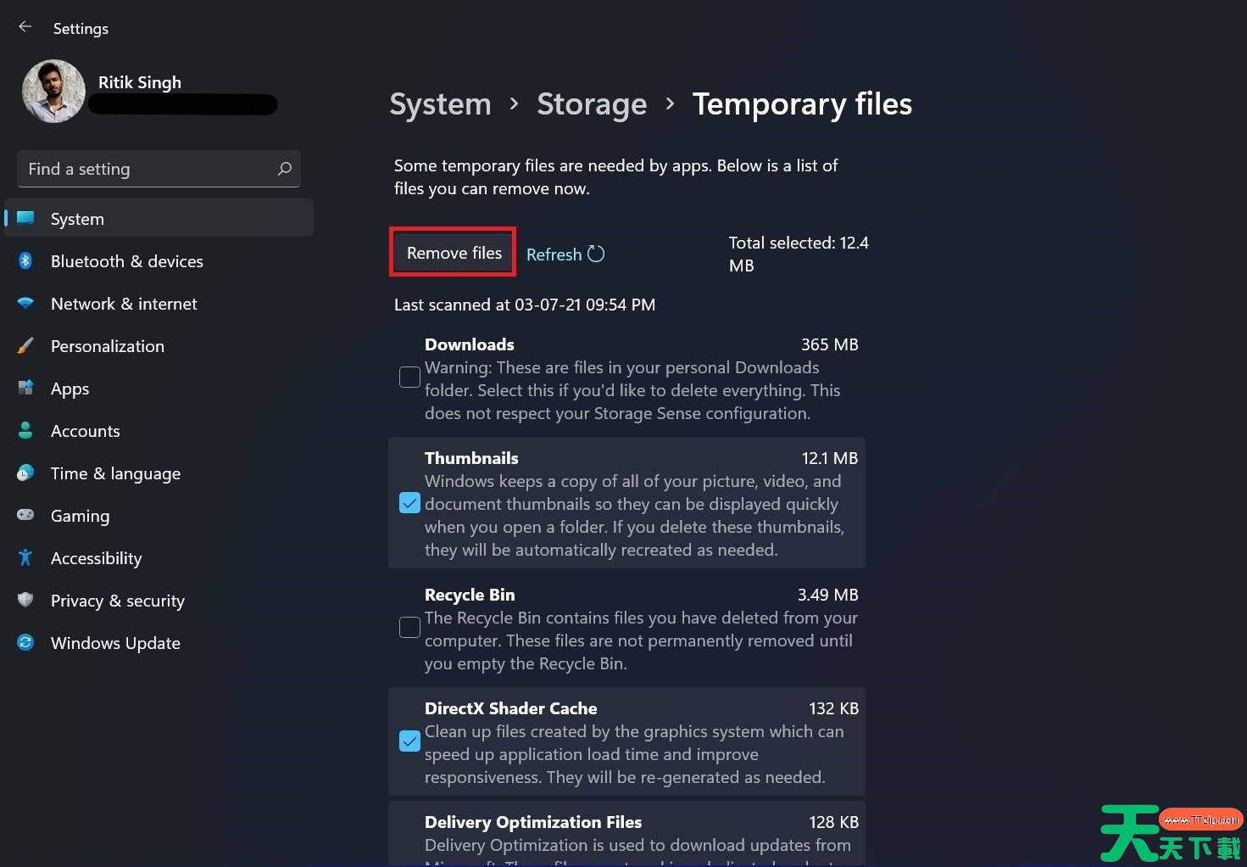Click the back arrow in Settings
Screen dimensions: 1247x867
coord(25,27)
